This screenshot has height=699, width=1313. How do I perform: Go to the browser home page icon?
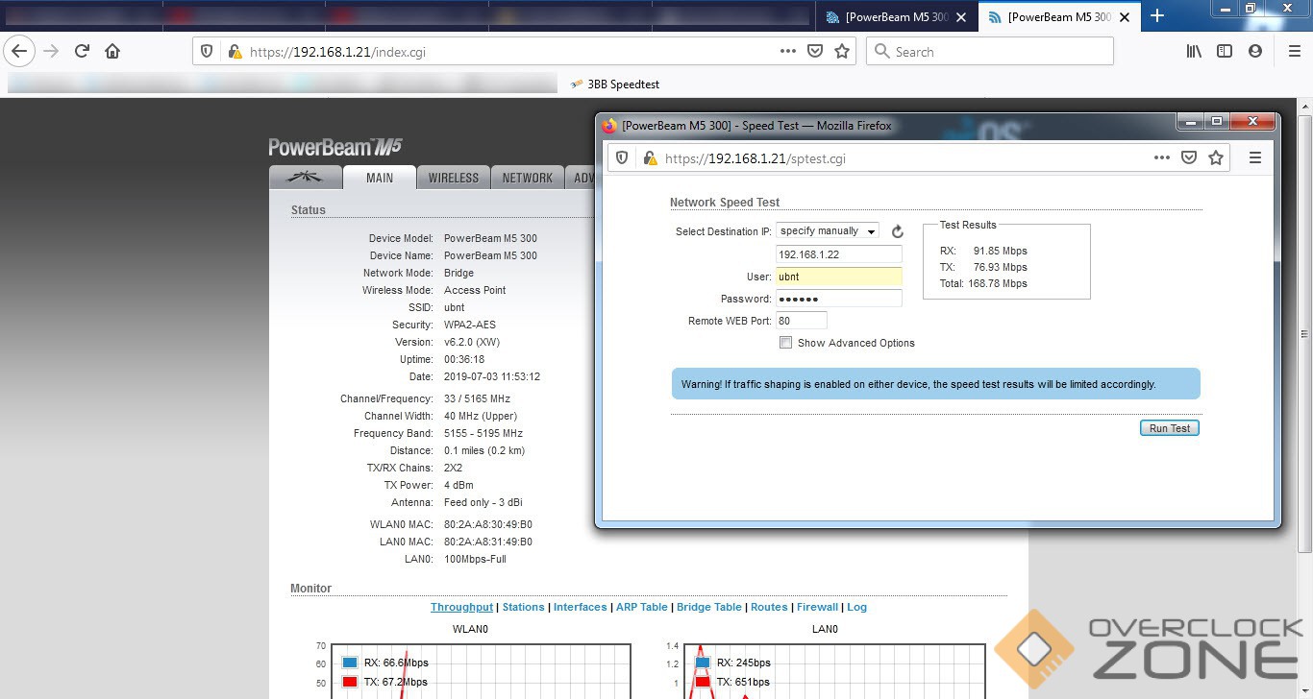pos(112,52)
